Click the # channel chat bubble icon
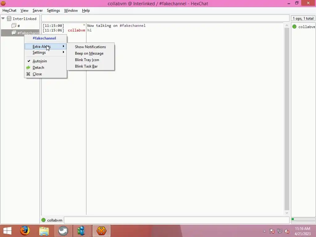Image resolution: width=316 pixels, height=237 pixels. [14, 26]
